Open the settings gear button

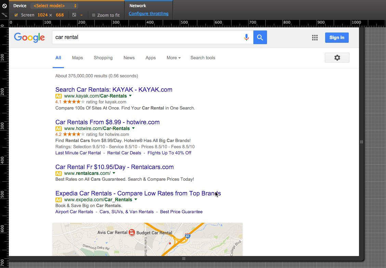click(337, 58)
